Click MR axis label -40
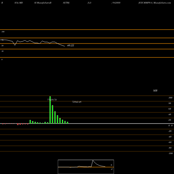 170,137
